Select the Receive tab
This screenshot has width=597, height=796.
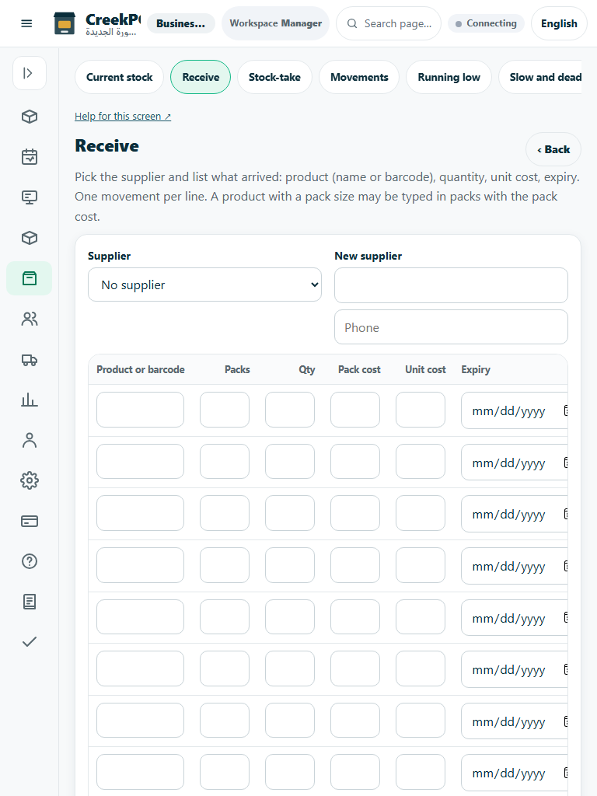(201, 77)
